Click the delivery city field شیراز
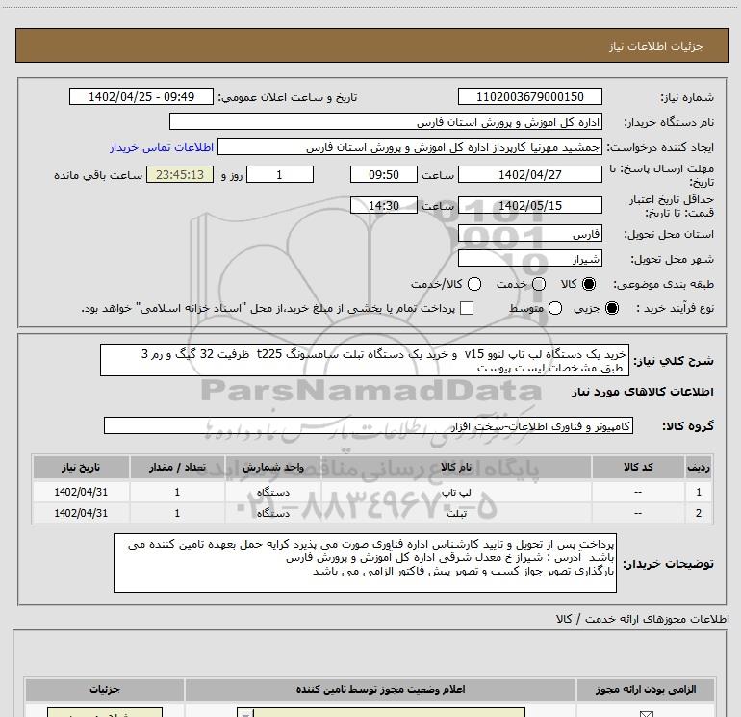This screenshot has width=741, height=717. [529, 259]
